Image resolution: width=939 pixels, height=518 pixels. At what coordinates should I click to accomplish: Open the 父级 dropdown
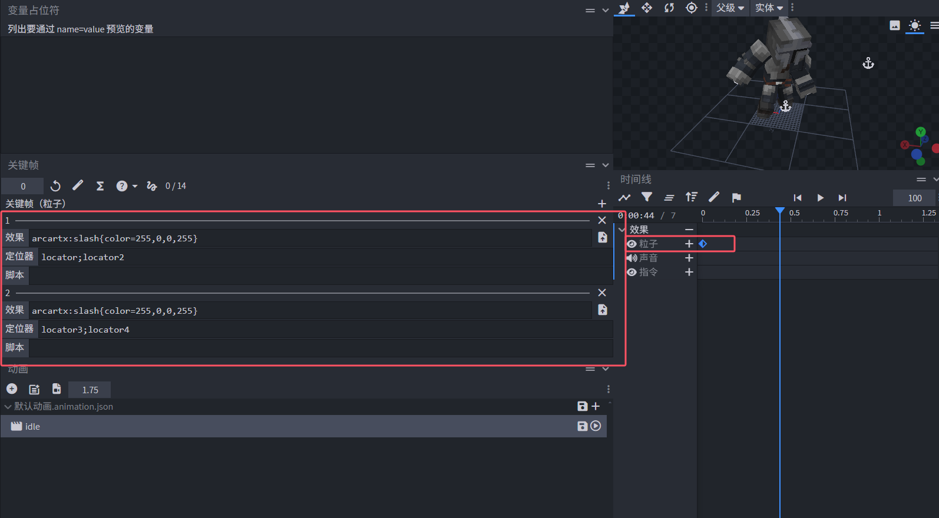tap(730, 8)
